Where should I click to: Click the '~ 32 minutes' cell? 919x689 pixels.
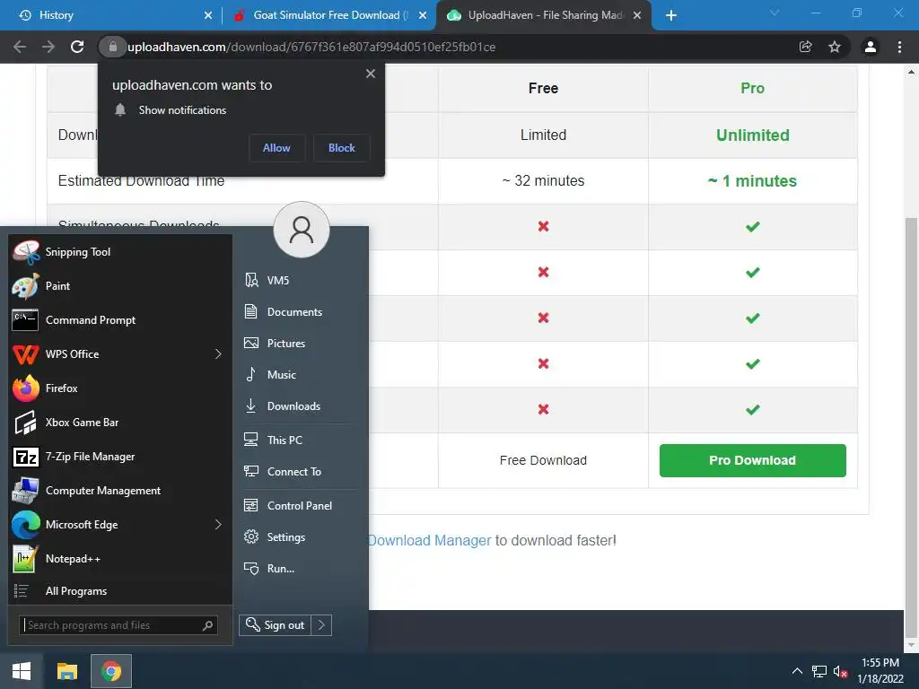(x=543, y=181)
